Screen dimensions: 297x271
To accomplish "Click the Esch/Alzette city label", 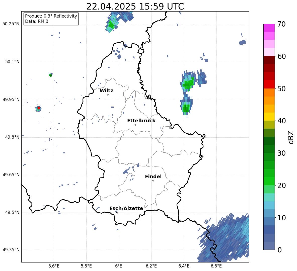I will point(126,208).
